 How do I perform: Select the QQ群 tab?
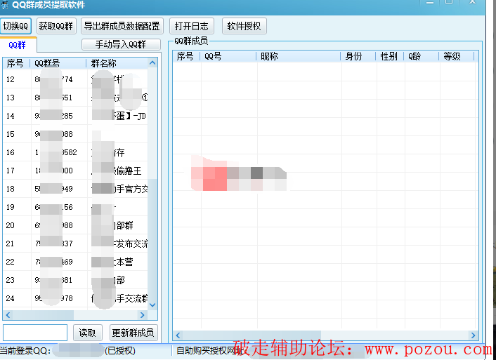[18, 45]
